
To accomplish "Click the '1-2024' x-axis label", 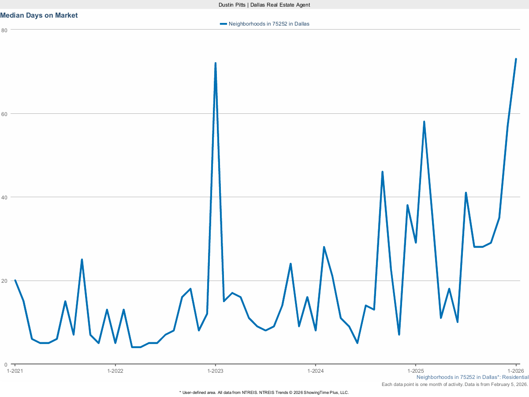I will pyautogui.click(x=315, y=371).
